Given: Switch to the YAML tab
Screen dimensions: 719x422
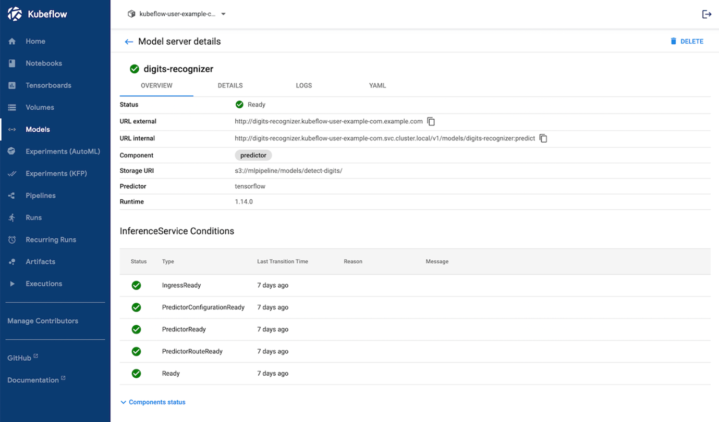Looking at the screenshot, I should pos(377,86).
